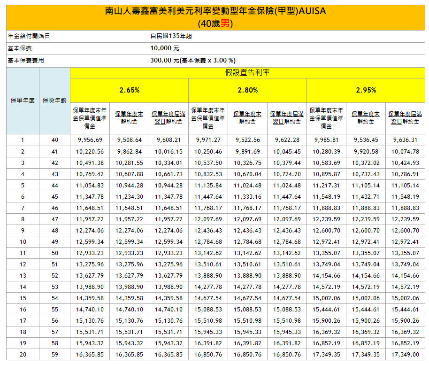Click cell value 10,895.87

tap(326, 174)
